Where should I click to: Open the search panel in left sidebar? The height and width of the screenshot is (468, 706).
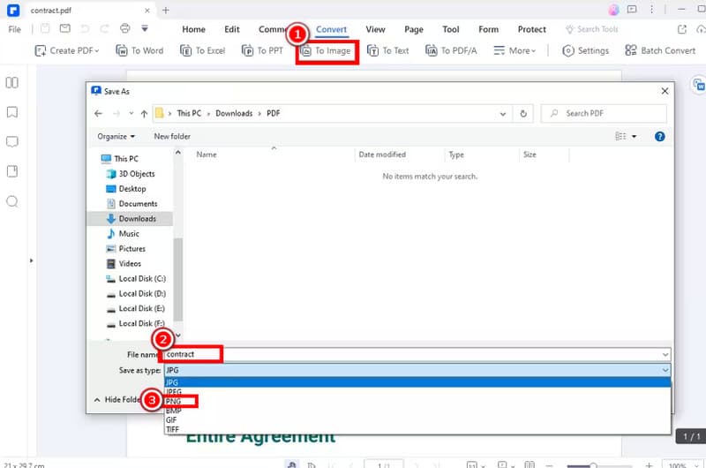[x=12, y=201]
